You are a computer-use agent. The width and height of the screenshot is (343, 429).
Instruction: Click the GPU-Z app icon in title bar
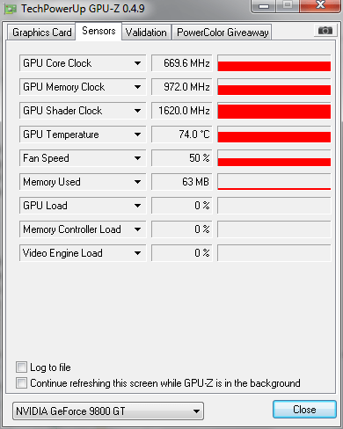[11, 10]
